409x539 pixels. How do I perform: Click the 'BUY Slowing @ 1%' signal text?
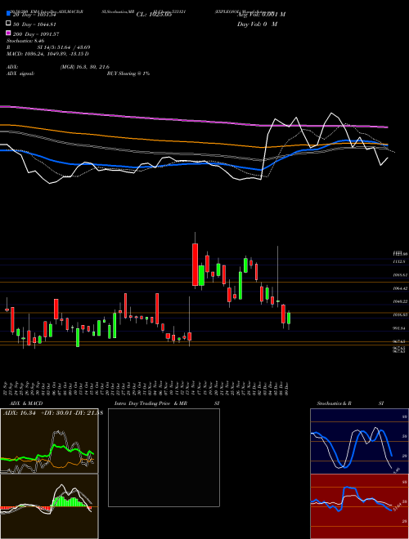pyautogui.click(x=128, y=73)
